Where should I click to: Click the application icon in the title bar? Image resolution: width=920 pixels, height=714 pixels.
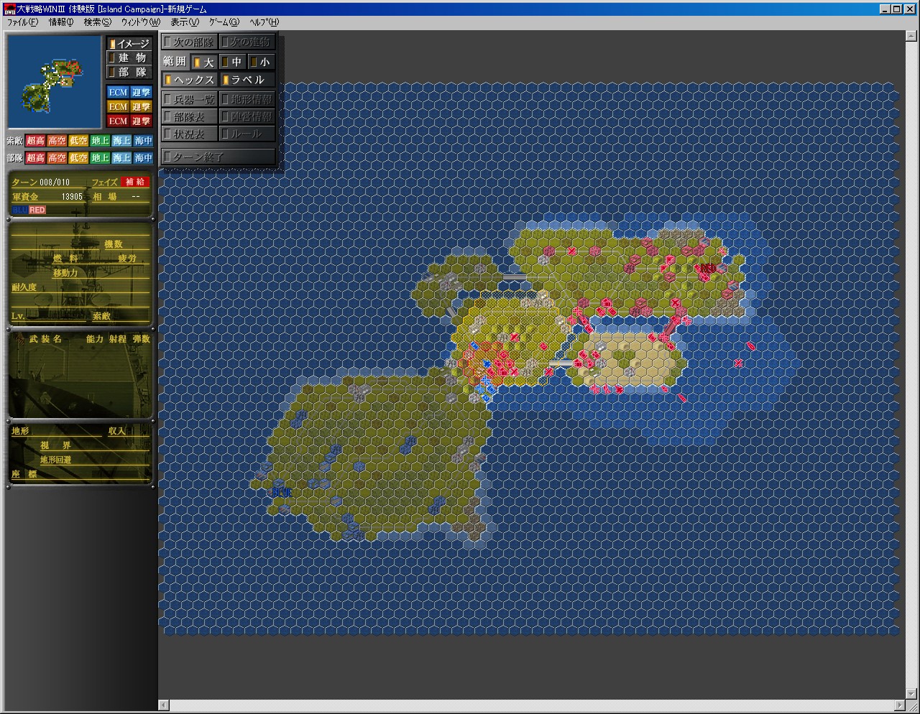click(9, 9)
